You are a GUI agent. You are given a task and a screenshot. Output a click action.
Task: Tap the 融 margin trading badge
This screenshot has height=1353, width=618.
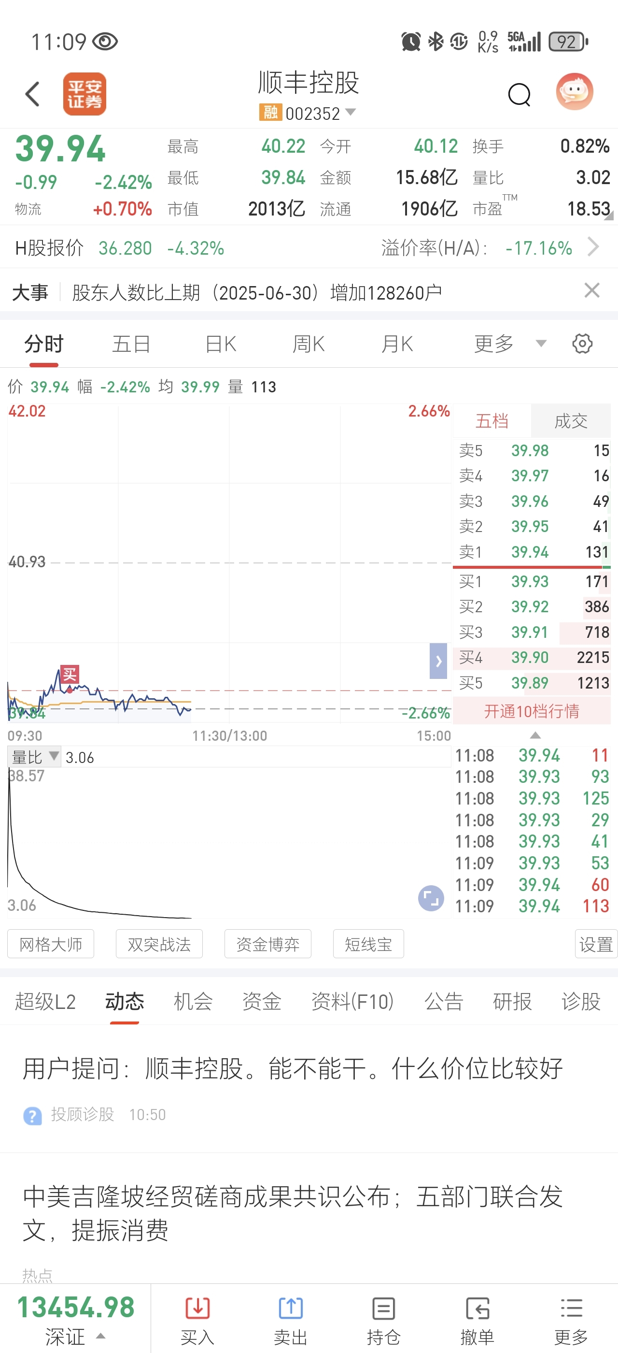click(270, 113)
